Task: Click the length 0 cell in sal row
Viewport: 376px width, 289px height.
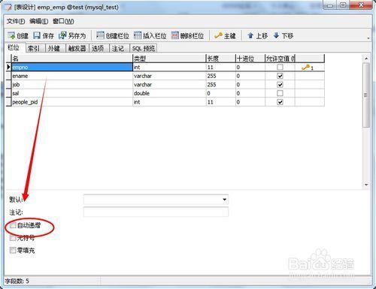Action: [220, 93]
